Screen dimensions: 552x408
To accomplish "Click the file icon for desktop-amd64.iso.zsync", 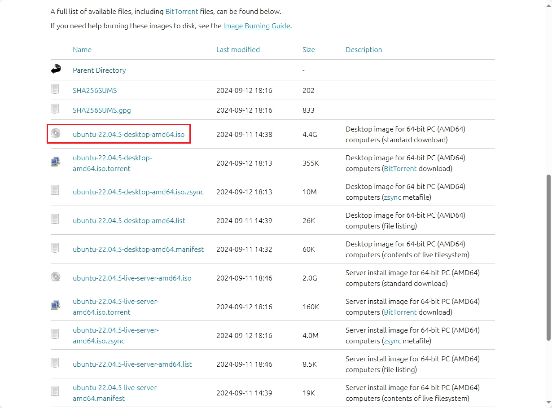I will (55, 190).
